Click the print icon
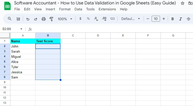This screenshot has width=193, height=106. (x=43, y=19)
